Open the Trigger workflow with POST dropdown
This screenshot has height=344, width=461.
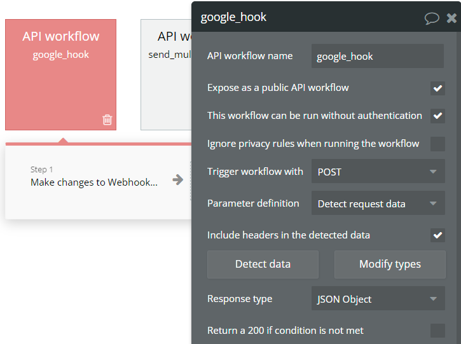click(x=378, y=172)
